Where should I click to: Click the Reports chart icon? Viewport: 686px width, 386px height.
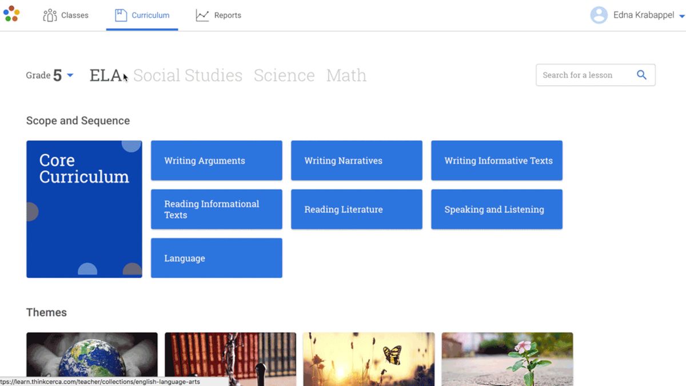(202, 15)
